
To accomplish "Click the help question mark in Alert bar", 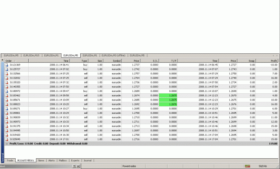I will coord(74,166).
